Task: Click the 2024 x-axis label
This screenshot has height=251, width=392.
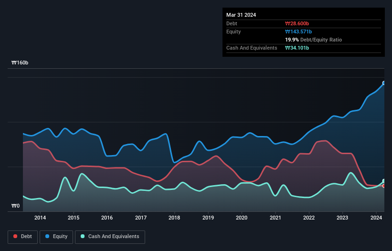Action: [x=376, y=218]
